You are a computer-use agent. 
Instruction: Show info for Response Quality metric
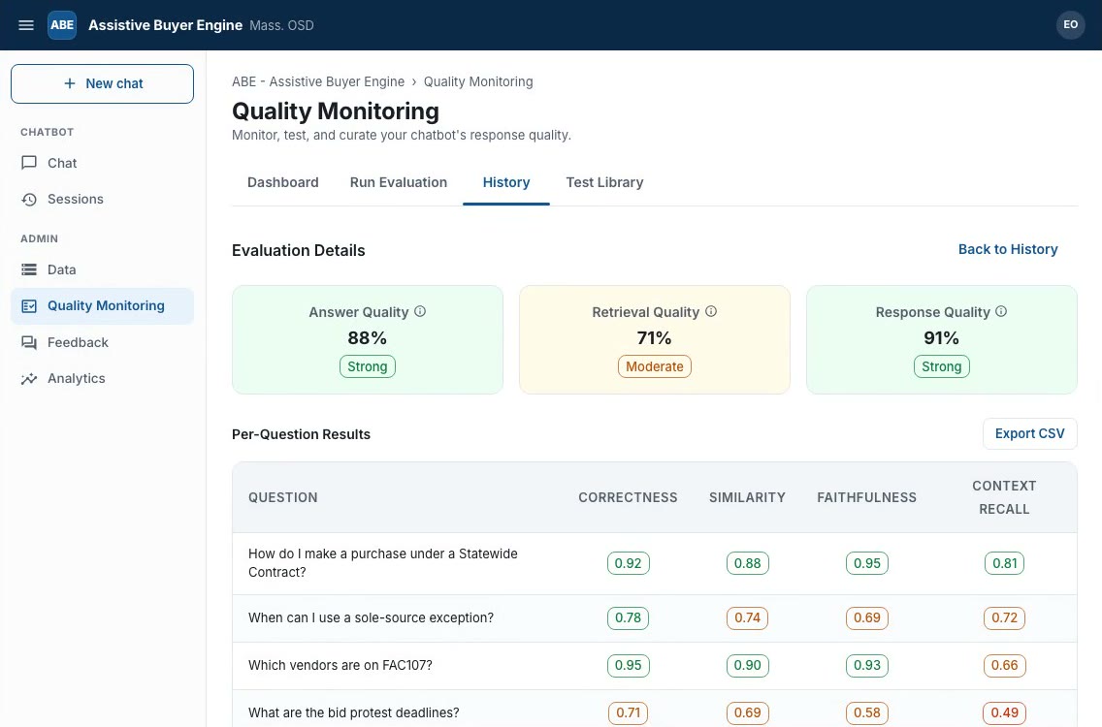point(1001,311)
